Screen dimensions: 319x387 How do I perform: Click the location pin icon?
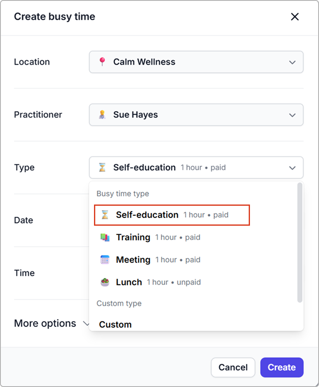(x=102, y=62)
